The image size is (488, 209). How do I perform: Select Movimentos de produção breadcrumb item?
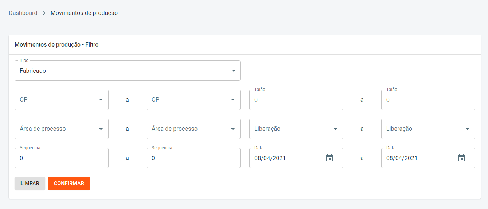pos(84,13)
